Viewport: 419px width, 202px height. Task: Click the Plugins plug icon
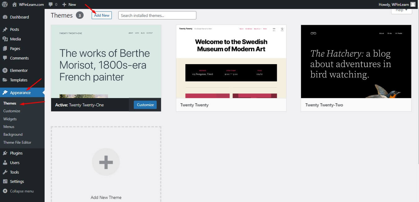[5, 153]
